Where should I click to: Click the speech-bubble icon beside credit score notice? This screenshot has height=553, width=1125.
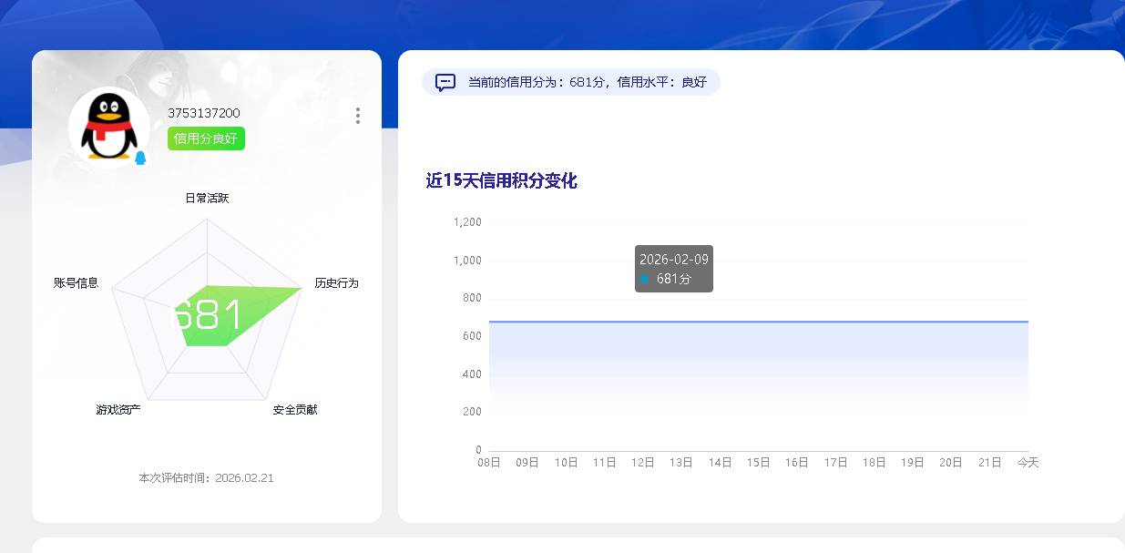point(445,82)
